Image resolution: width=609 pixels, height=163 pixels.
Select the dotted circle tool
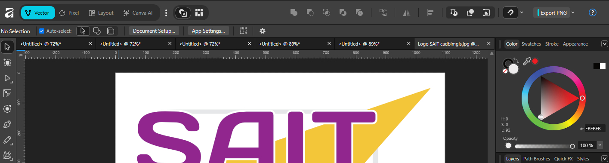[x=7, y=109]
